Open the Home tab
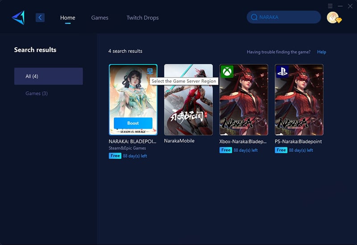 [68, 18]
